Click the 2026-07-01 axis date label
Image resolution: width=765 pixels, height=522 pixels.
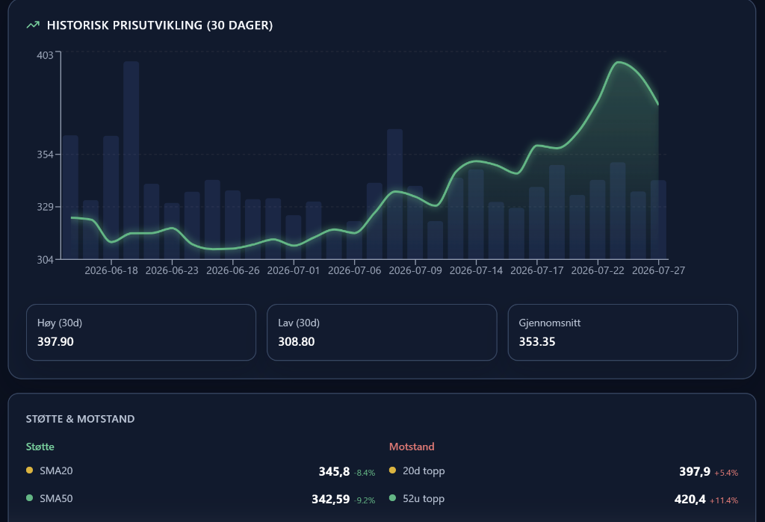tap(293, 271)
